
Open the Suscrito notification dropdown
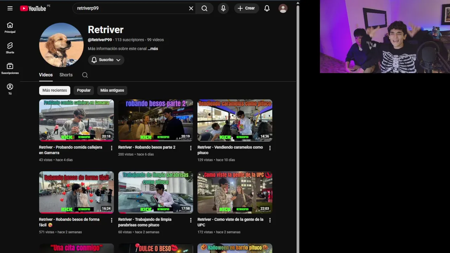pos(106,60)
